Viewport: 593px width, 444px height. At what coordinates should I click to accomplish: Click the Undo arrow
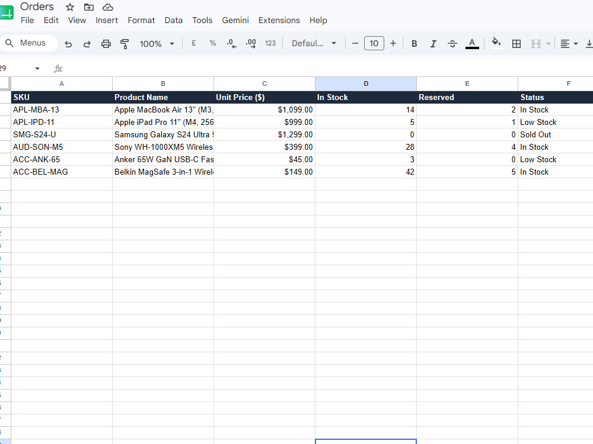(x=68, y=44)
